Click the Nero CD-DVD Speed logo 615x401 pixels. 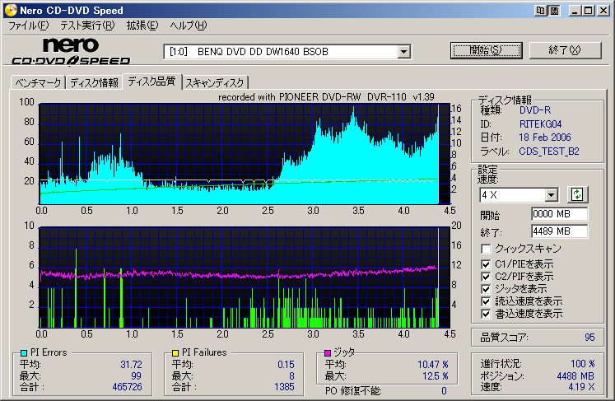(x=71, y=51)
